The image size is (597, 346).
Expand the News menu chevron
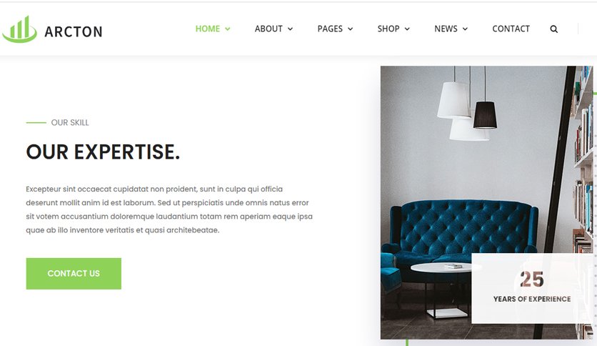coord(465,29)
